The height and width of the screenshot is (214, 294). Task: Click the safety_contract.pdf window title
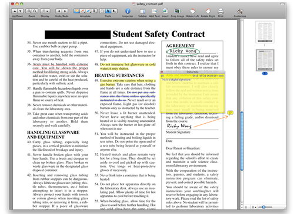pos(149,4)
